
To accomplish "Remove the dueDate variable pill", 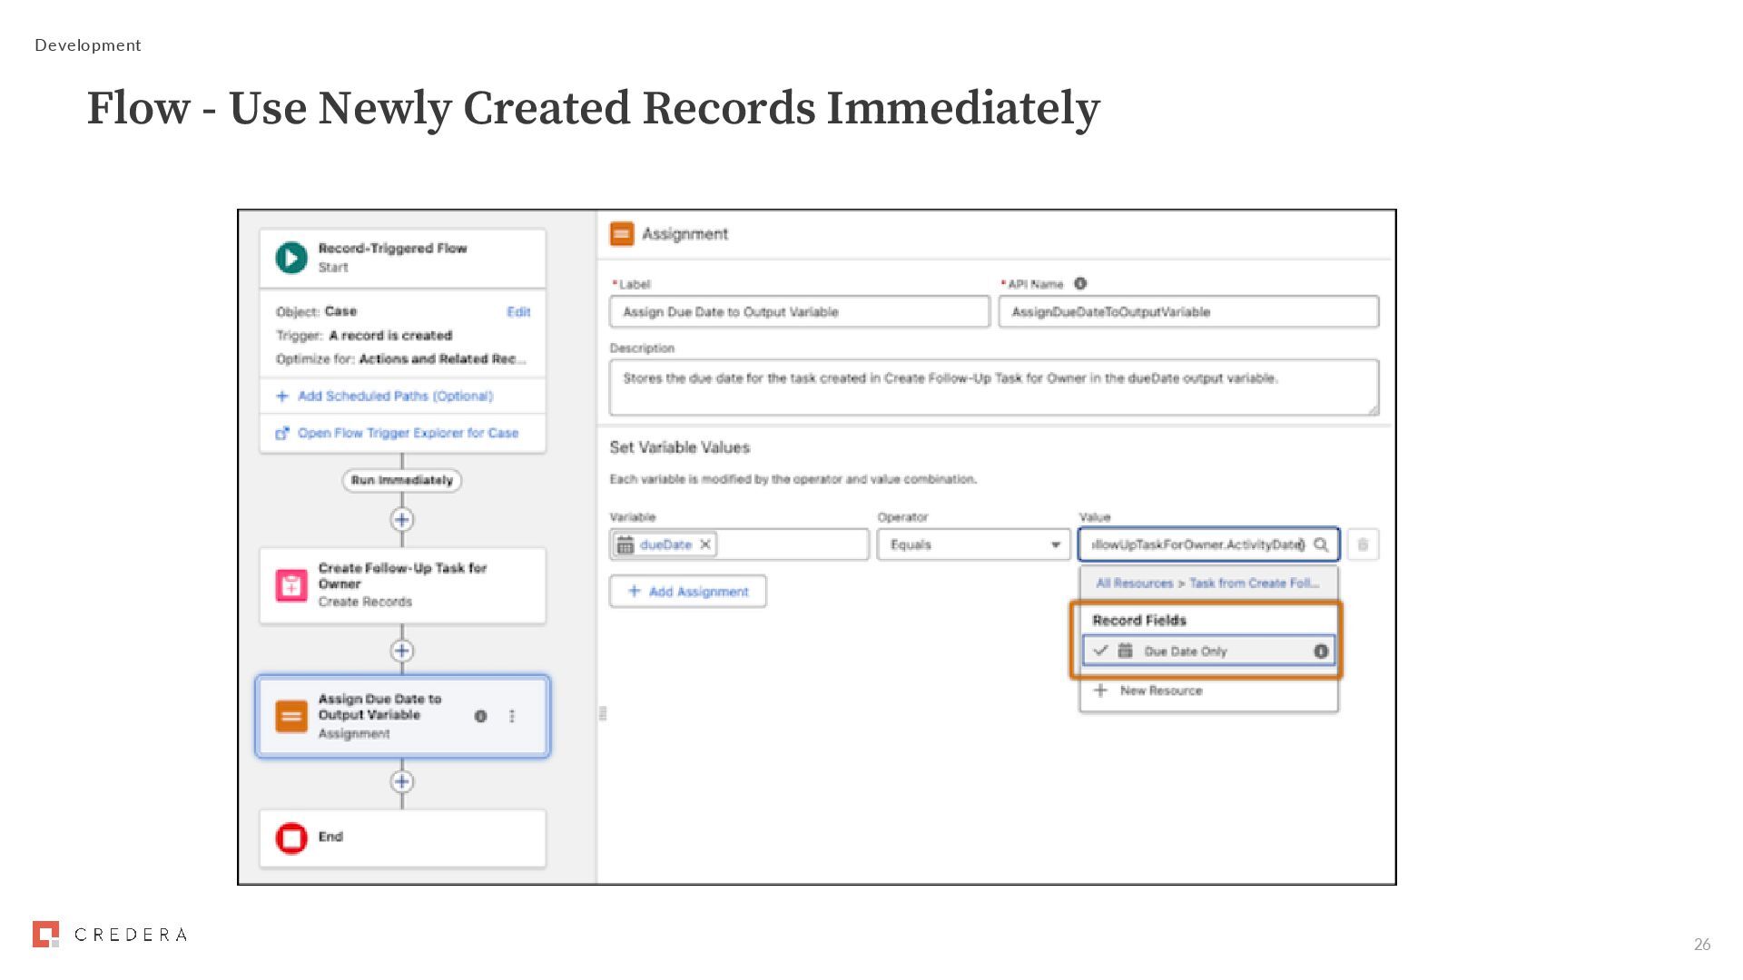I will click(x=705, y=544).
